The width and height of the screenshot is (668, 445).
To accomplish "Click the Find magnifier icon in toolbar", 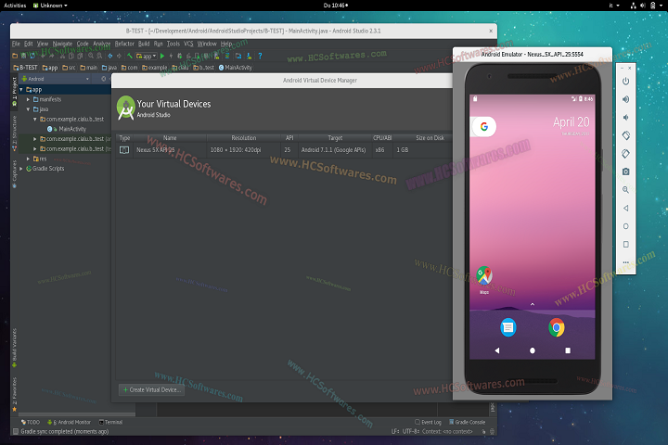I will [x=91, y=56].
